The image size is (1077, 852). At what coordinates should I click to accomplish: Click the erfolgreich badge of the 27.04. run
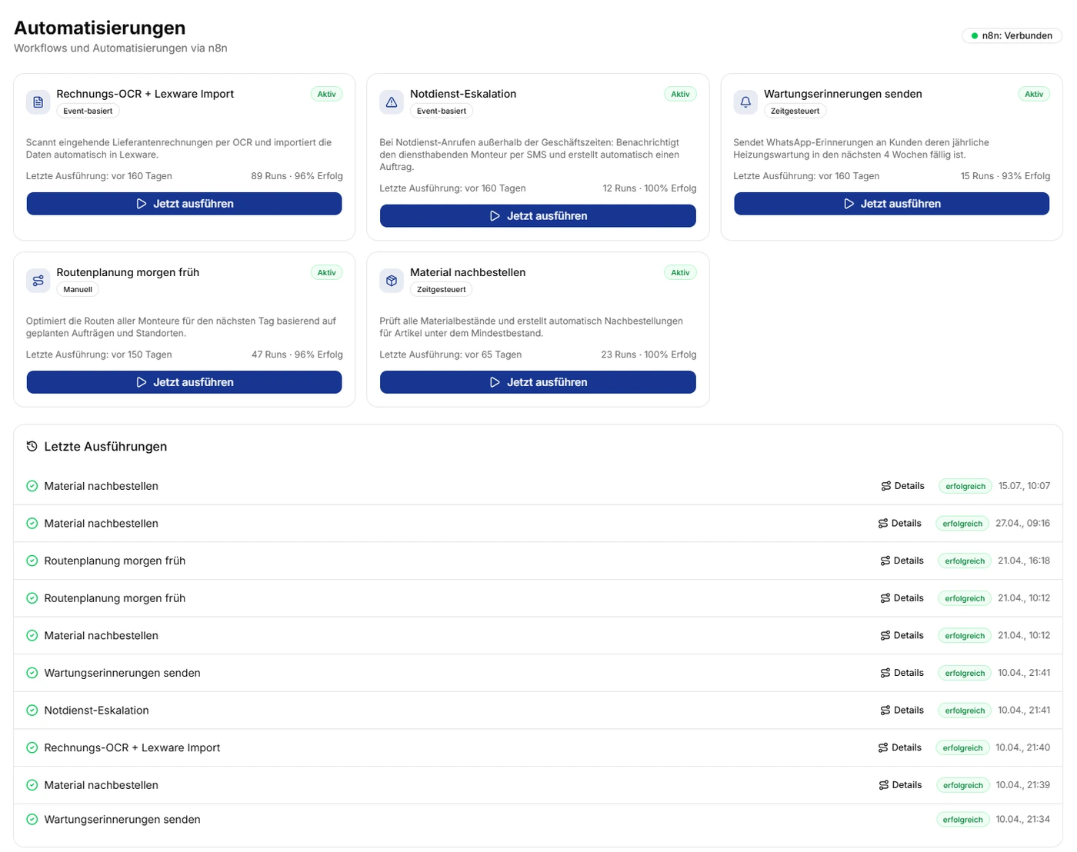click(963, 524)
